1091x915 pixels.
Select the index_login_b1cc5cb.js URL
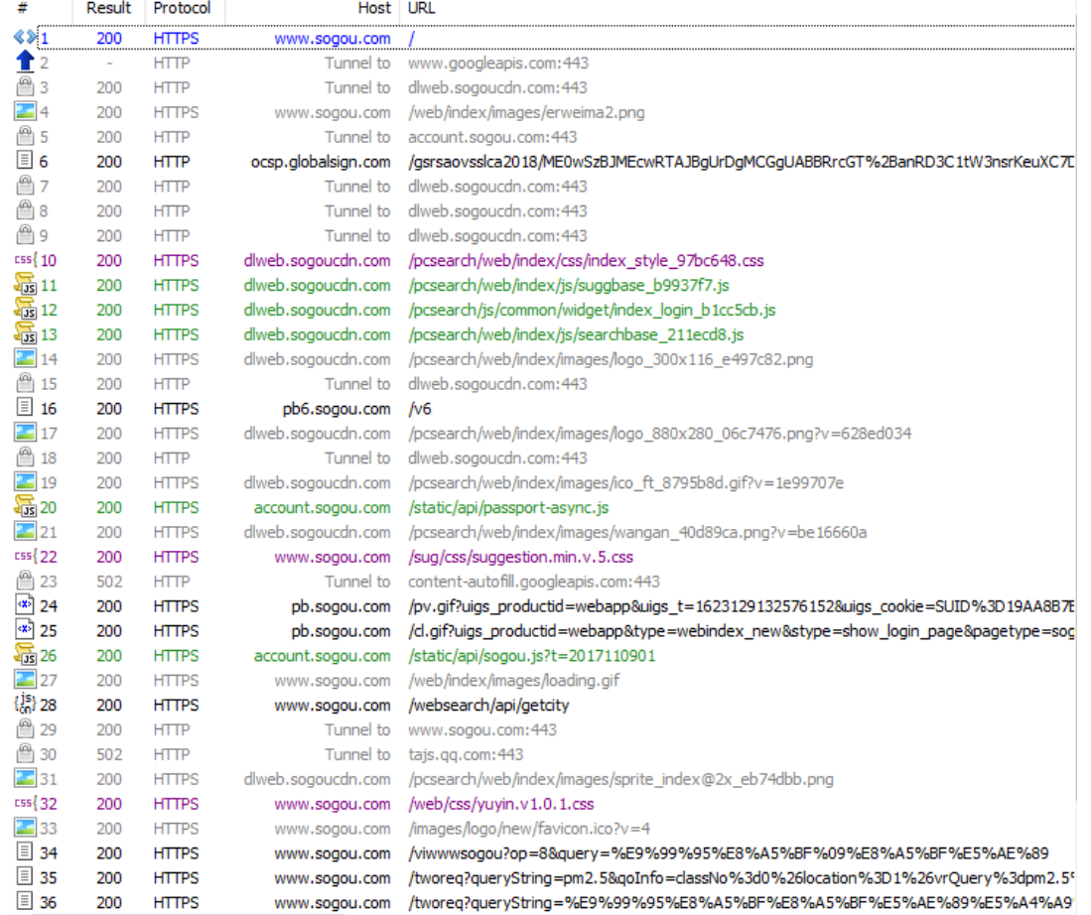592,310
